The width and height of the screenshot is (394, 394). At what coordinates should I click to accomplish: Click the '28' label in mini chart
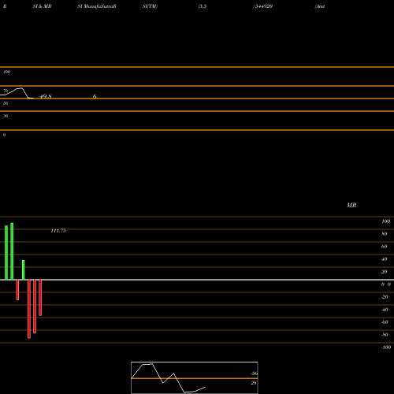(254, 383)
